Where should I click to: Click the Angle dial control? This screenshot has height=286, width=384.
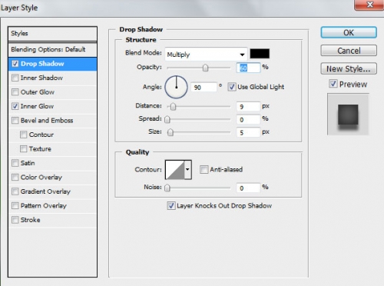(177, 87)
